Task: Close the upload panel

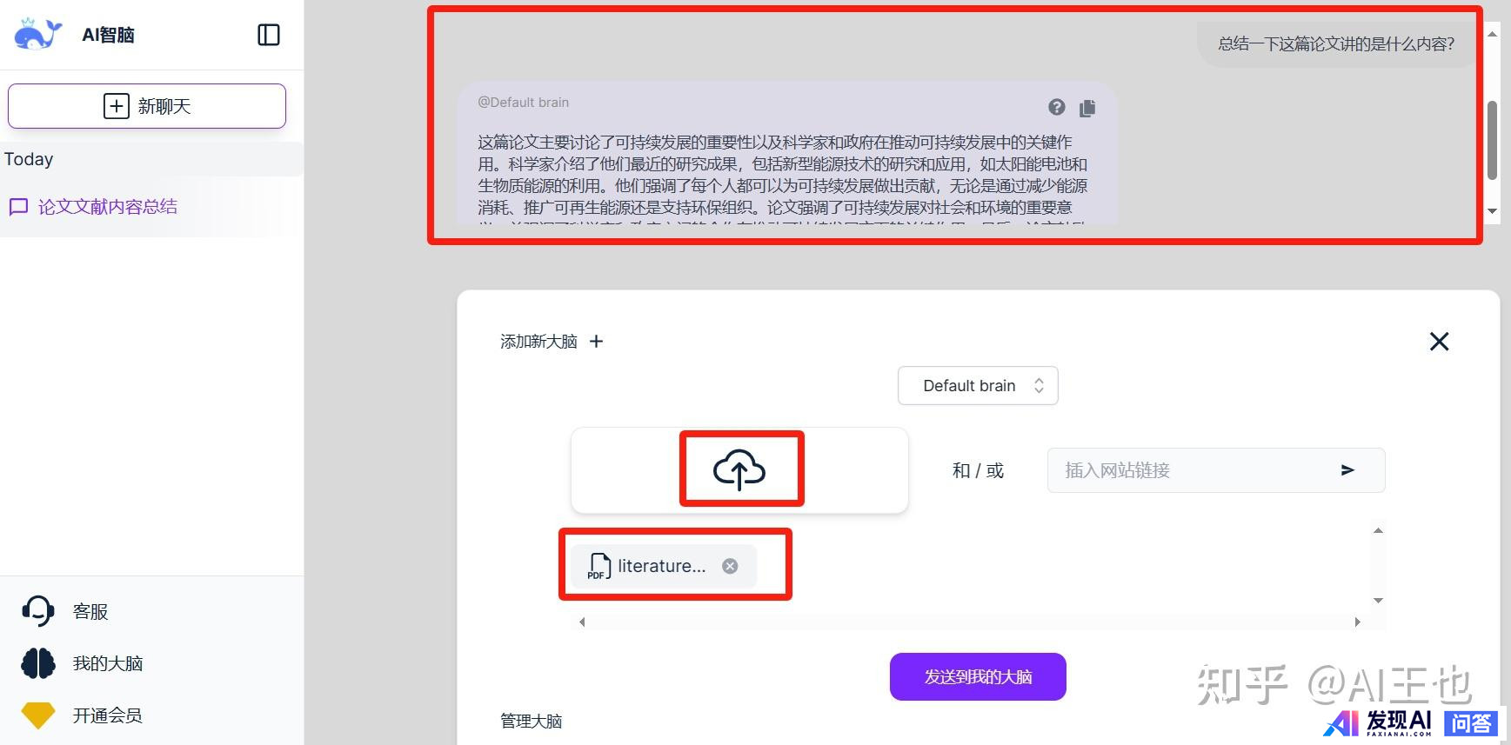Action: click(x=1439, y=342)
